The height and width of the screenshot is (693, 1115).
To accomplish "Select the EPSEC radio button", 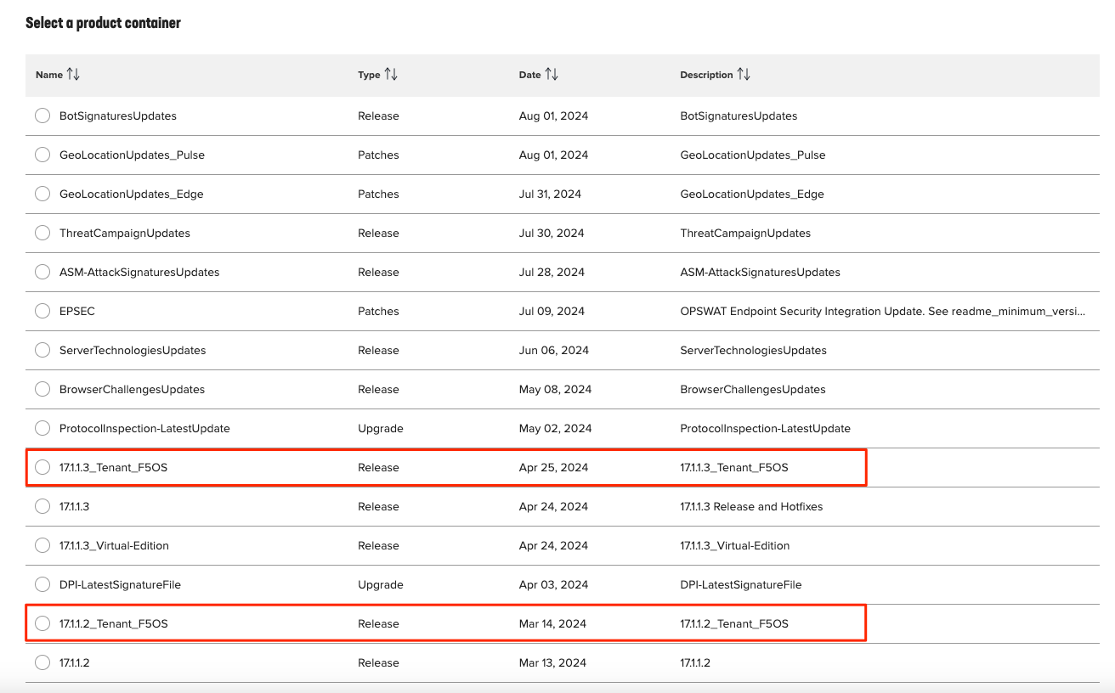I will tap(42, 311).
